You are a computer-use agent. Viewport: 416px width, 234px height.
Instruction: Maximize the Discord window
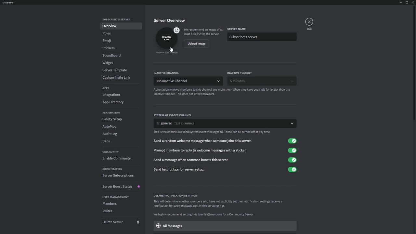coord(407,2)
